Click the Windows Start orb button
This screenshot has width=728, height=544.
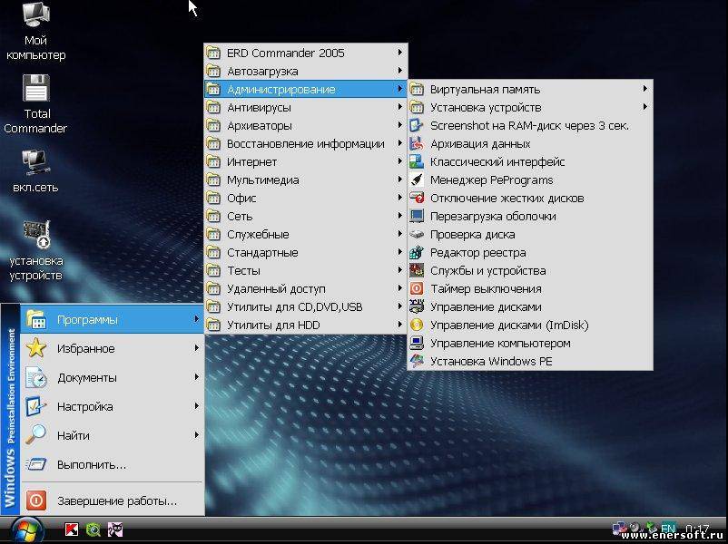(26, 530)
